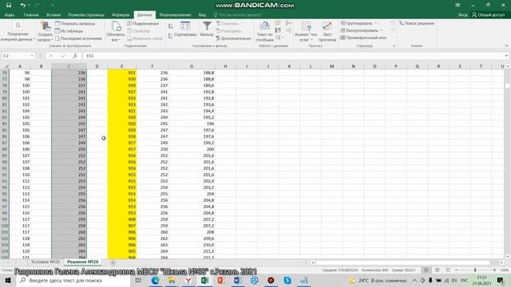Switch to Вставка tab

53,15
